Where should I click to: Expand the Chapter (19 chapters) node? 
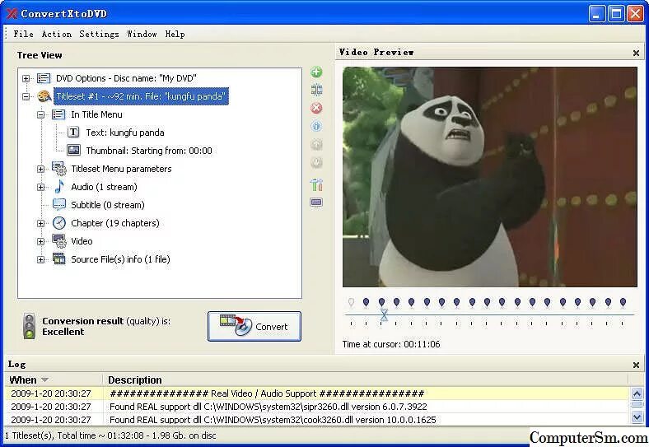click(40, 224)
